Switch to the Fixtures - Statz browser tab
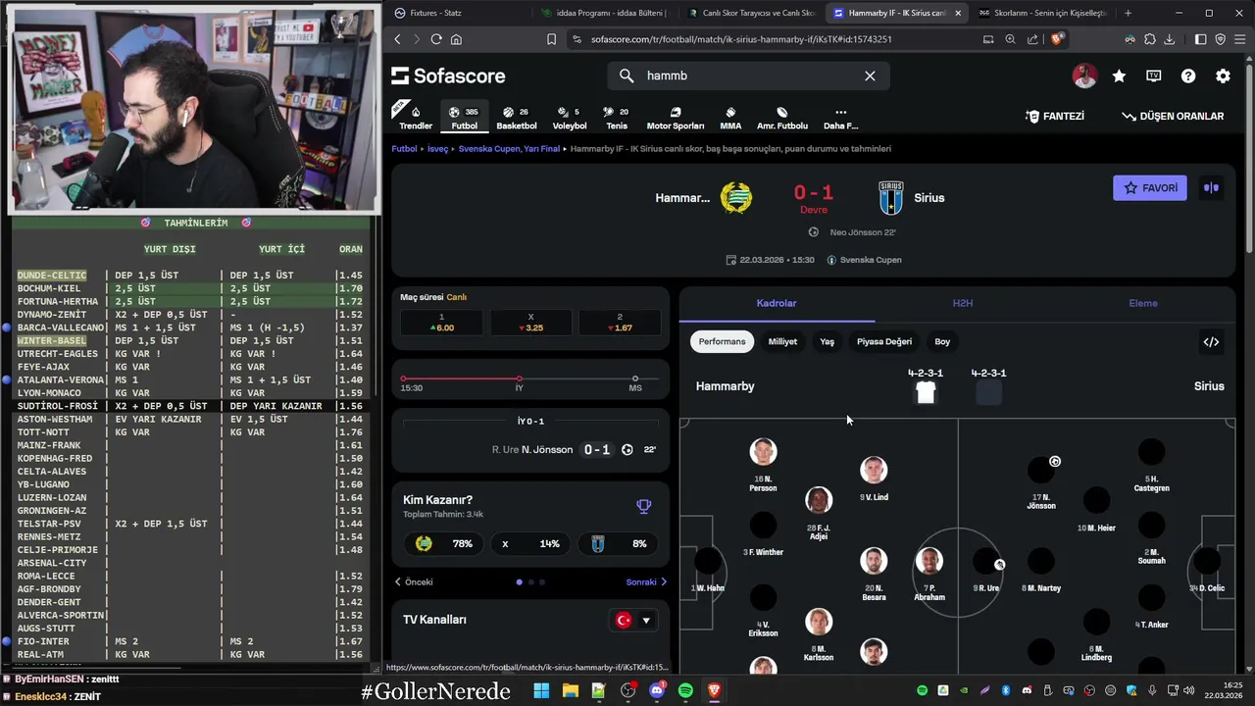 461,13
